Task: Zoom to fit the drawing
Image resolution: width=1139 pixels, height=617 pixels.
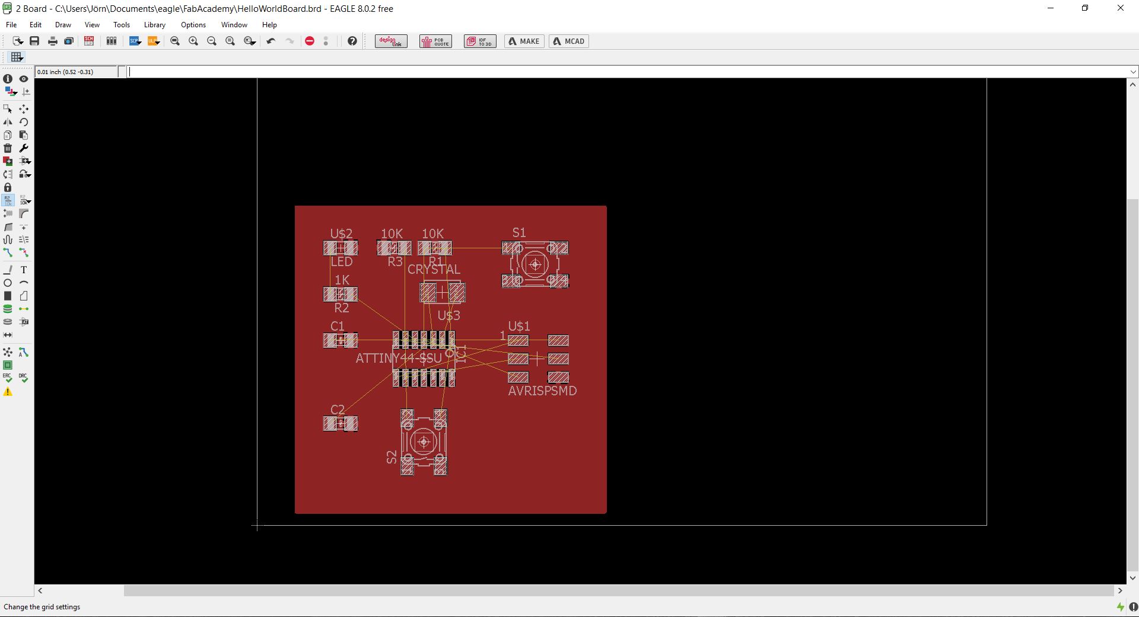Action: coord(175,41)
